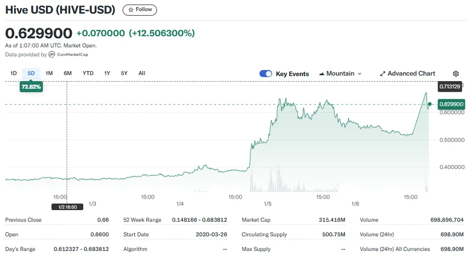The image size is (476, 260).
Task: Select the 5D range tab
Action: point(31,74)
